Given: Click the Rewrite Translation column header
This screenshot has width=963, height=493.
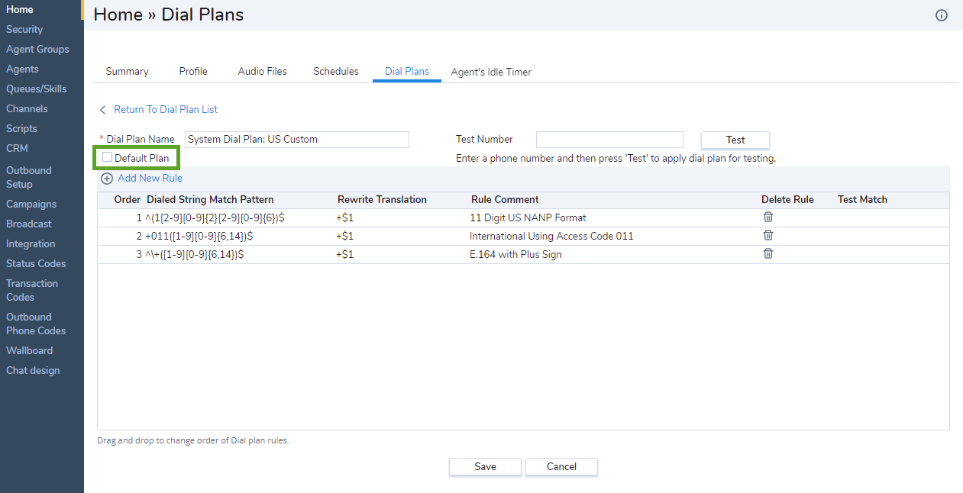Looking at the screenshot, I should point(382,200).
